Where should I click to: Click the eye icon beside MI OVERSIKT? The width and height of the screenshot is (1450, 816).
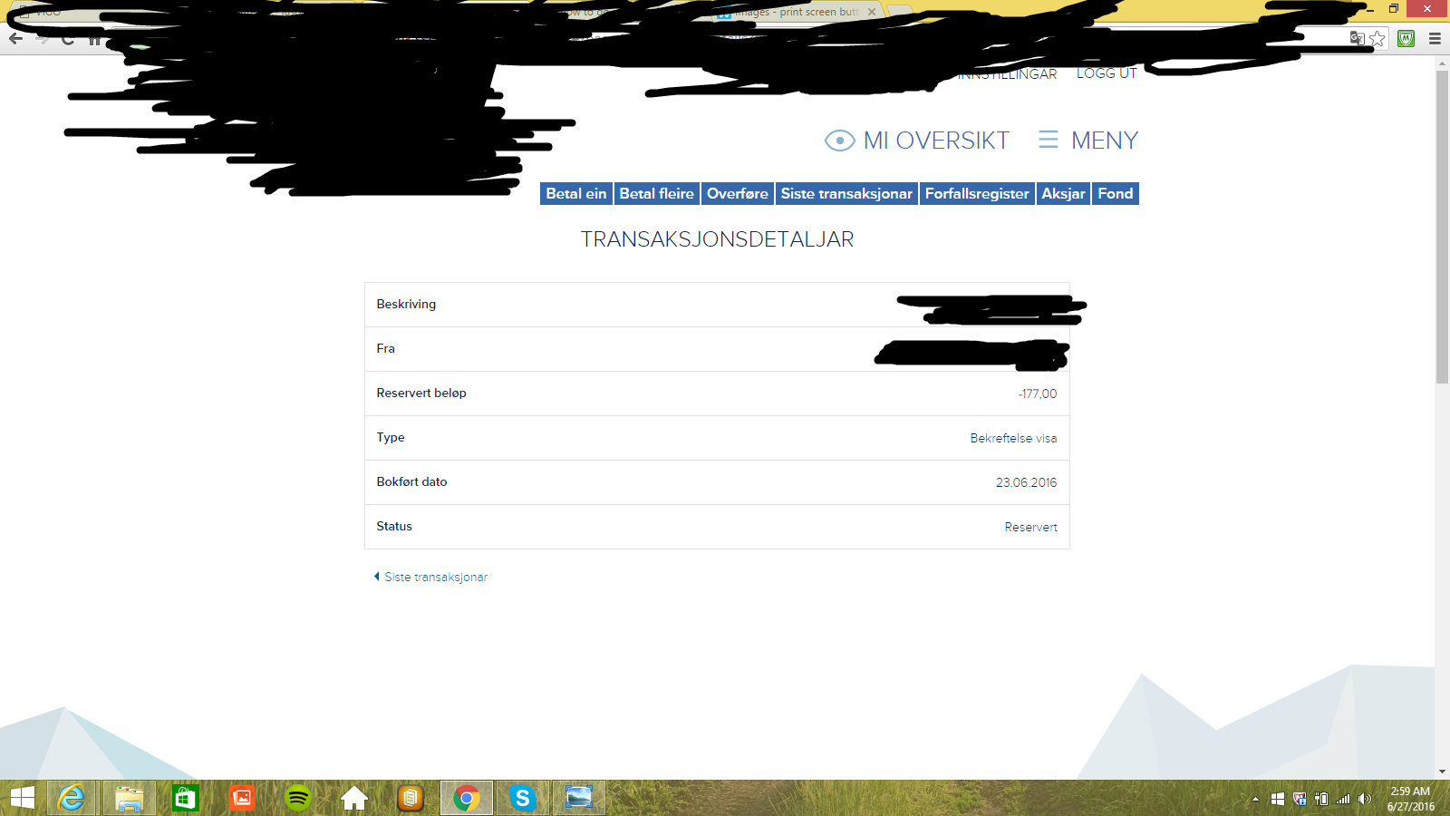[x=840, y=141]
